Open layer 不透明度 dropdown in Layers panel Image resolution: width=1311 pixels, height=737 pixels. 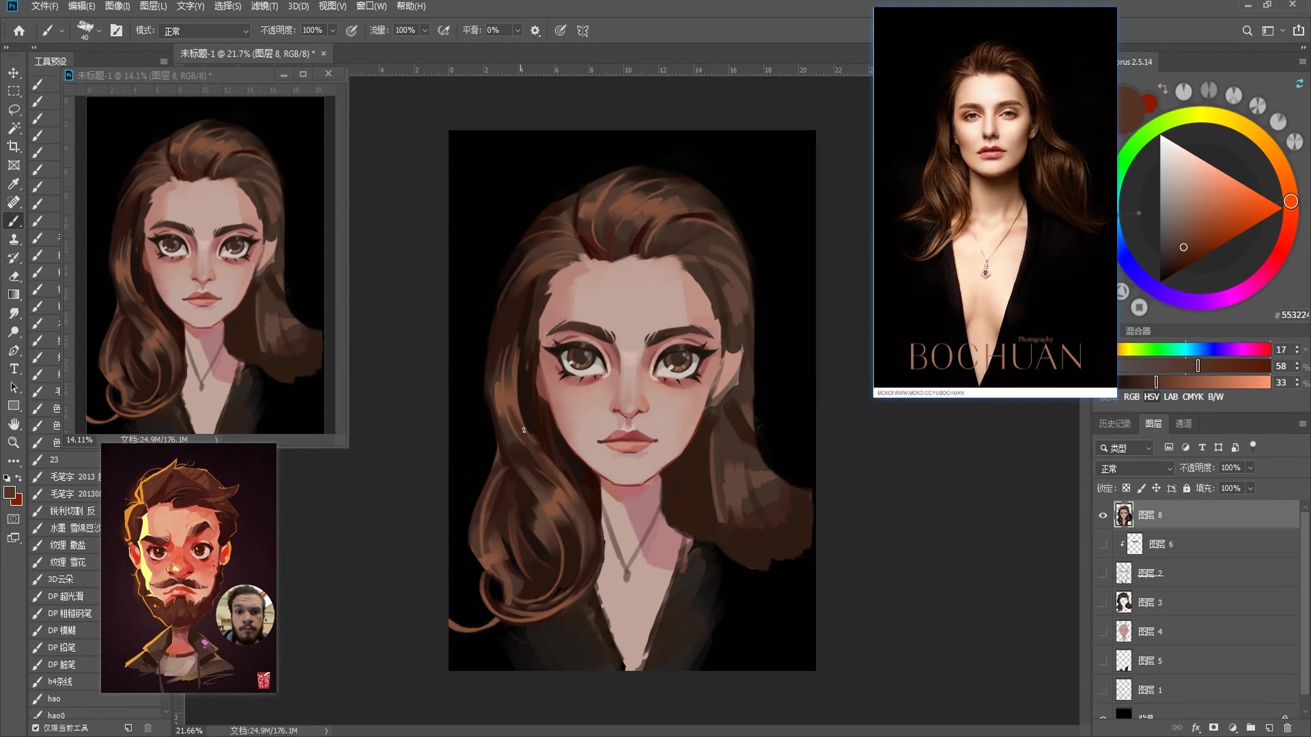[x=1250, y=468]
